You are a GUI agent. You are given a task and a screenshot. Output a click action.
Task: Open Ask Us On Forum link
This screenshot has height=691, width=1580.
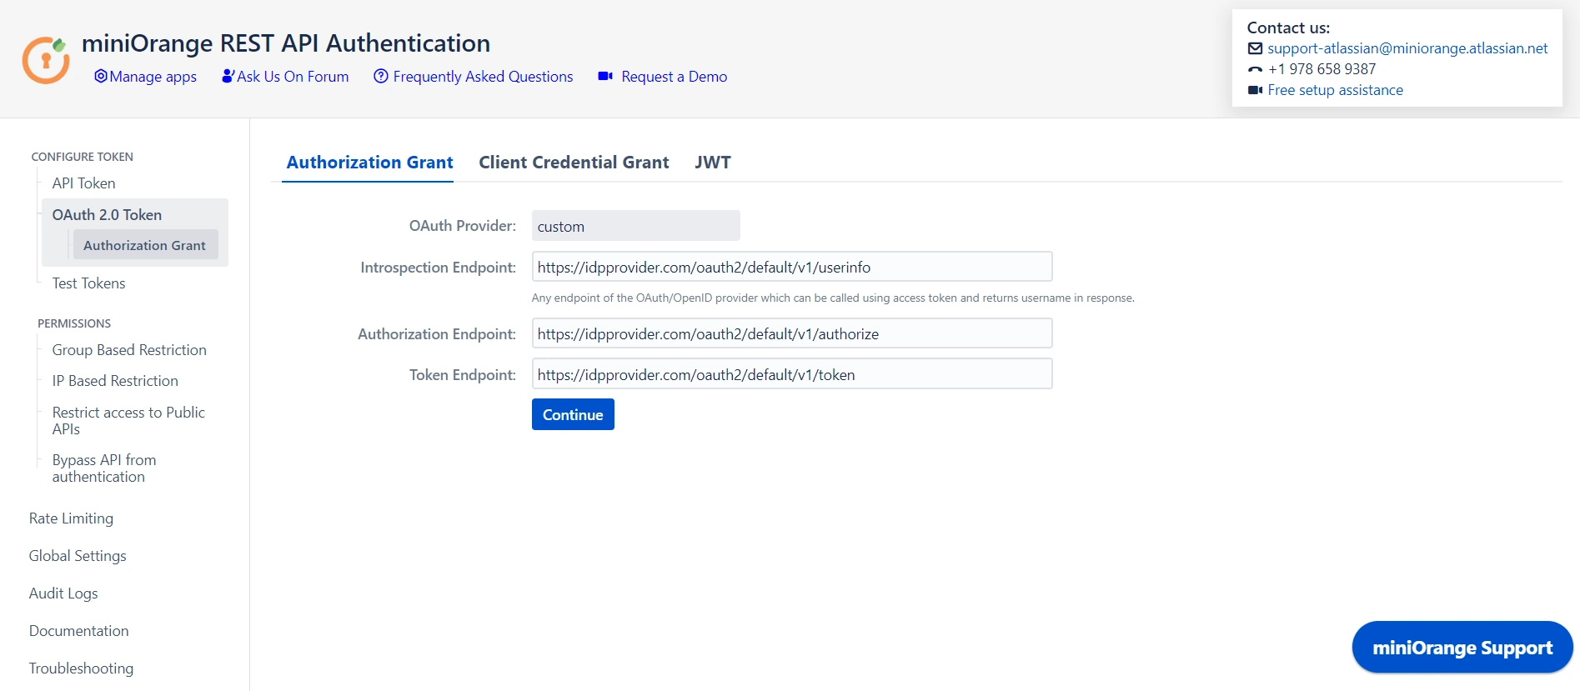pyautogui.click(x=293, y=77)
